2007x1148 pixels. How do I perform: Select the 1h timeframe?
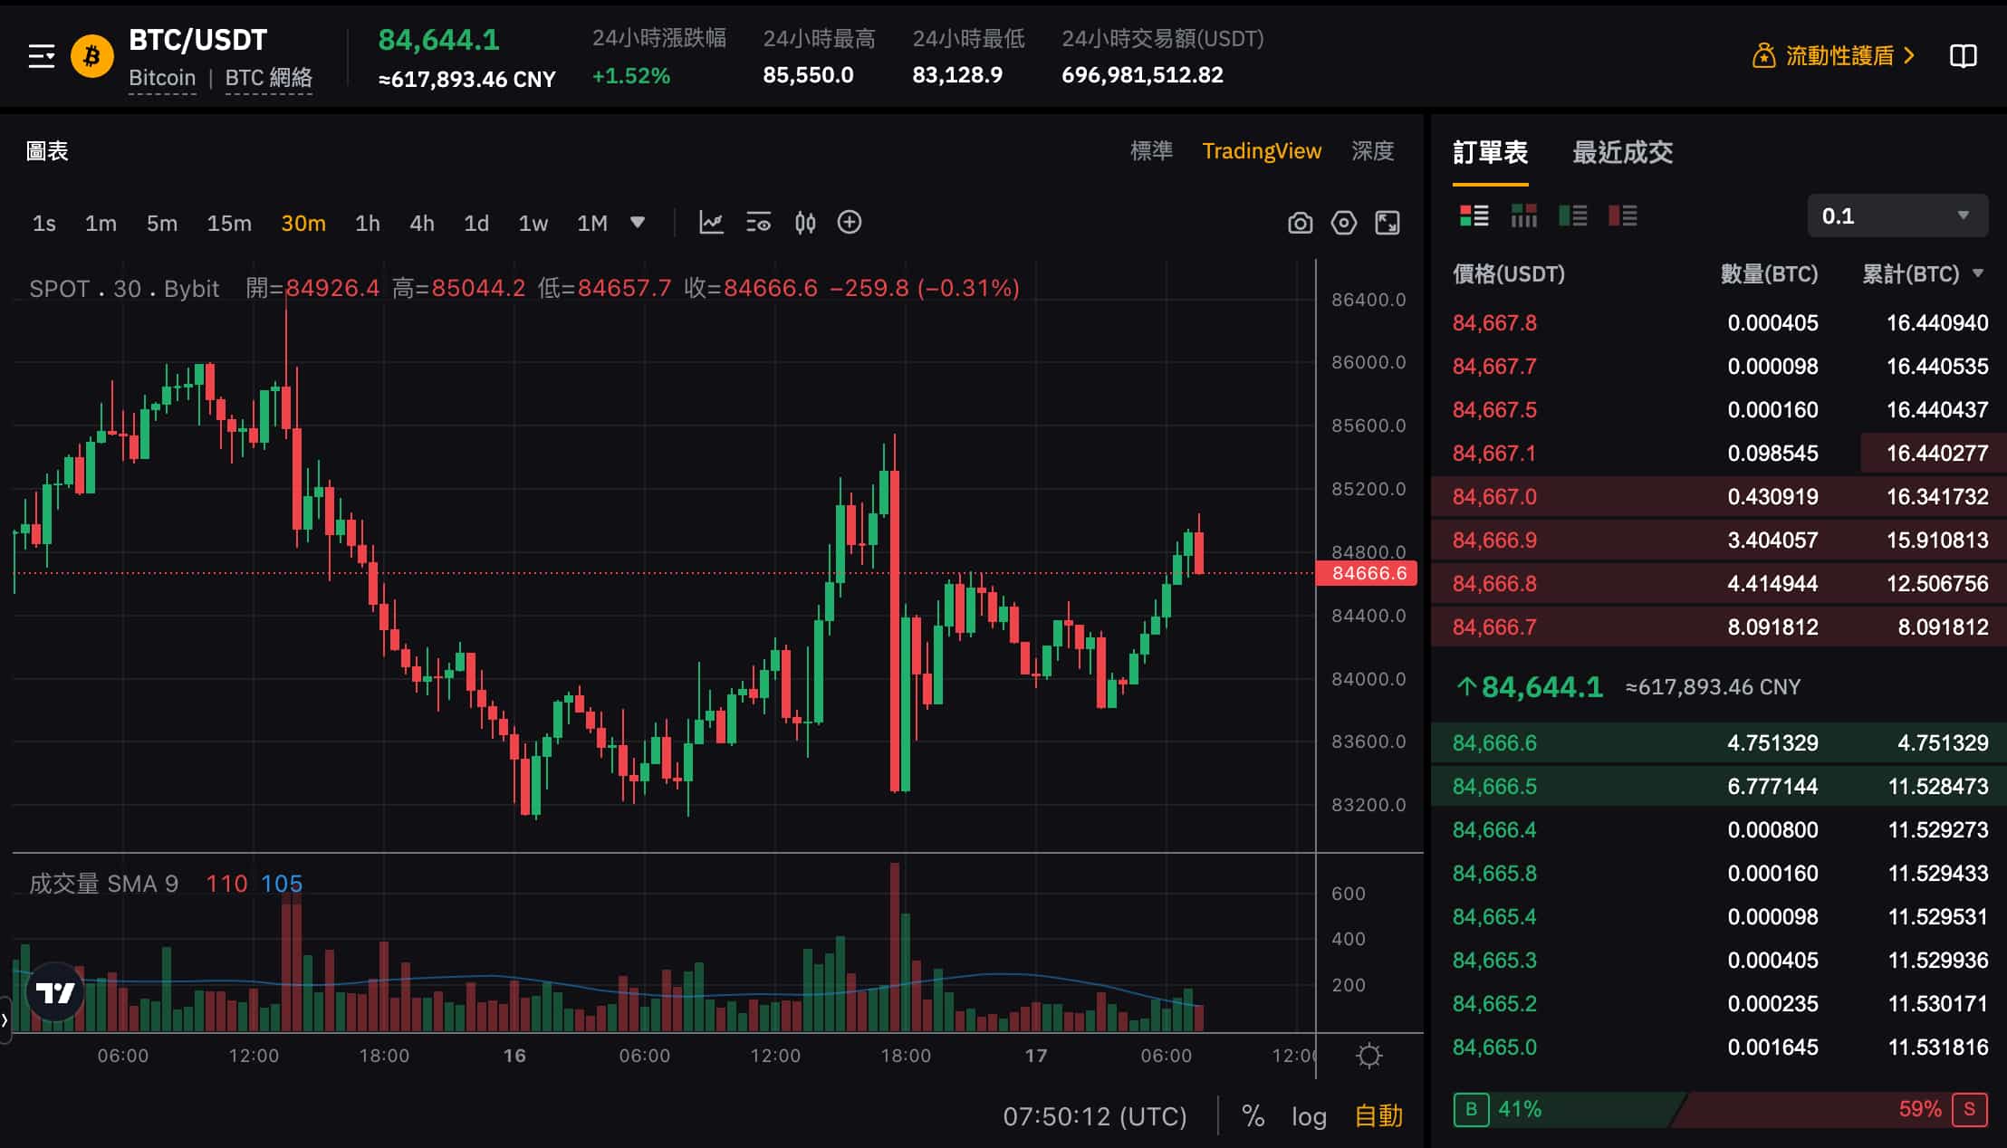tap(367, 224)
